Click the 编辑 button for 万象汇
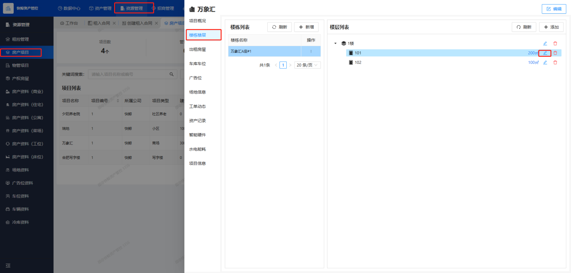The image size is (571, 273). click(x=554, y=9)
